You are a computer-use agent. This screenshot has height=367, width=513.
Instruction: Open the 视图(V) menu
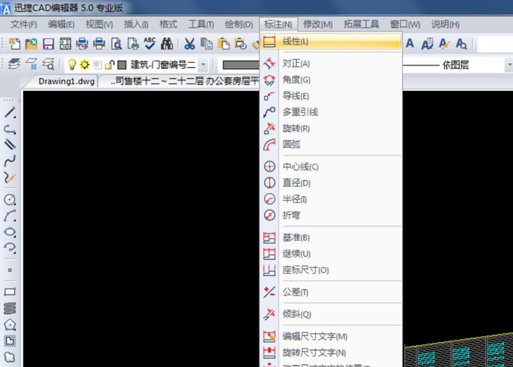click(x=99, y=24)
